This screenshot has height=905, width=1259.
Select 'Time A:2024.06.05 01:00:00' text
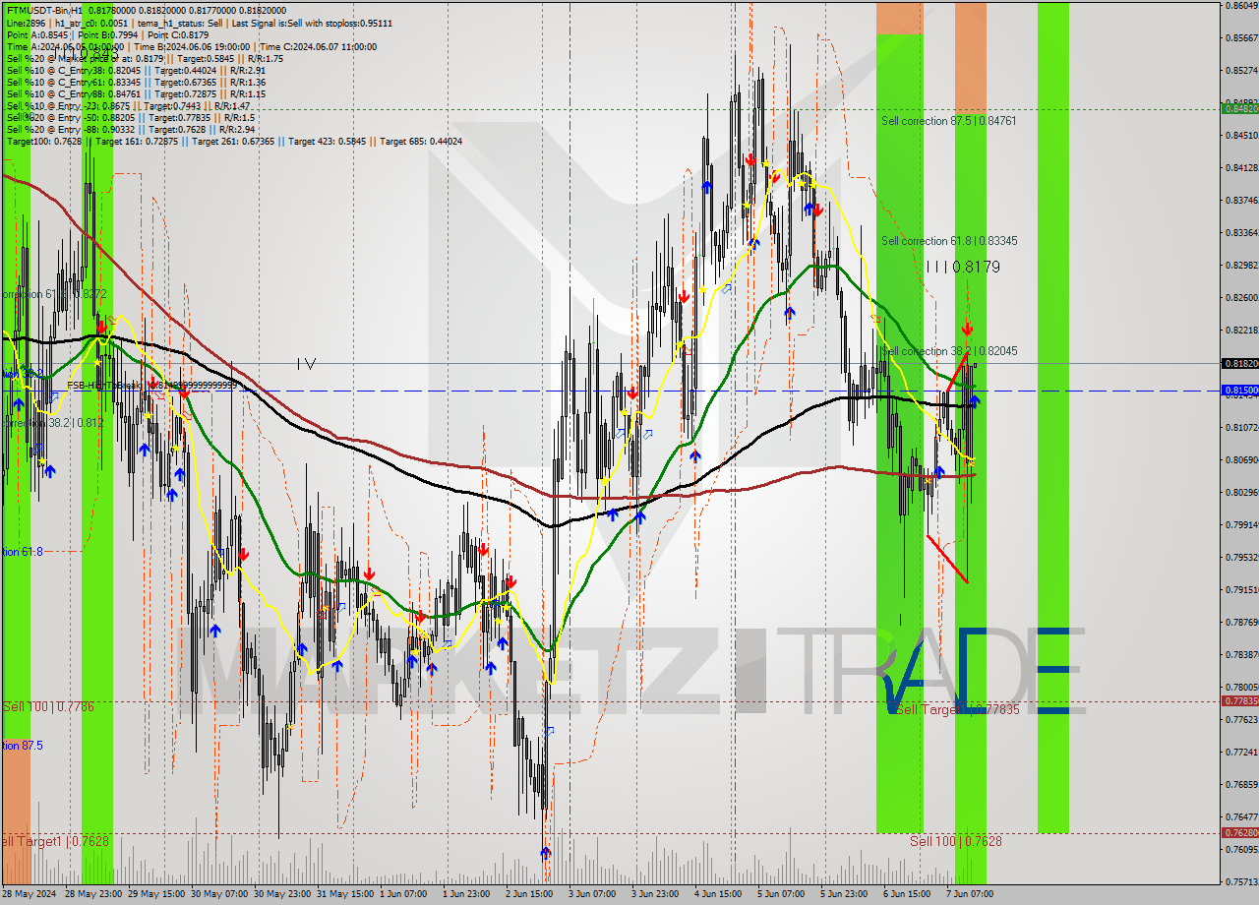point(65,46)
